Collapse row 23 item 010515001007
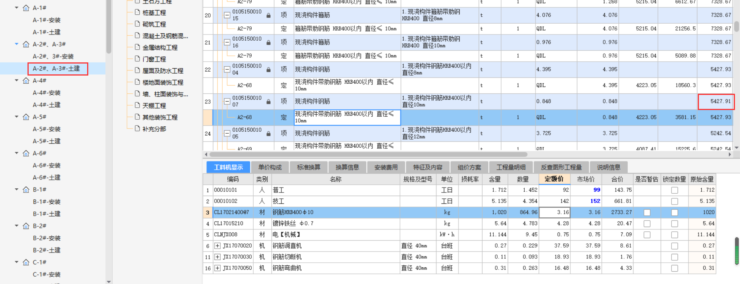 227,101
